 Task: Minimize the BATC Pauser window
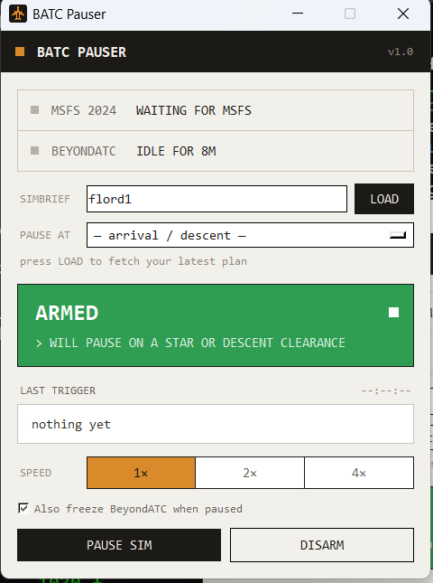coord(298,14)
